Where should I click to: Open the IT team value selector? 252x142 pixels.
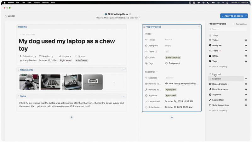coord(167,52)
